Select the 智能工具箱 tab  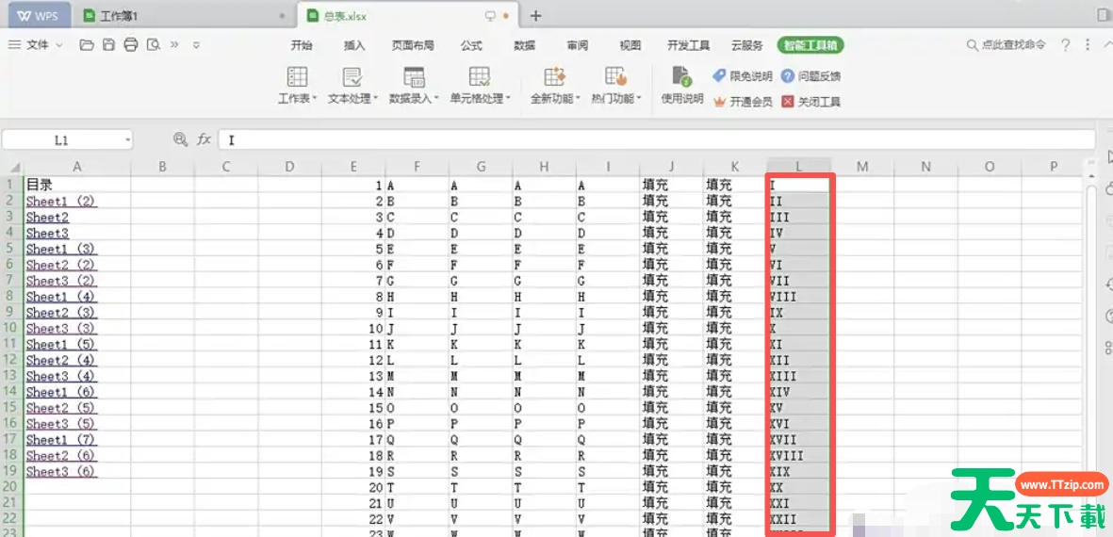pos(810,44)
